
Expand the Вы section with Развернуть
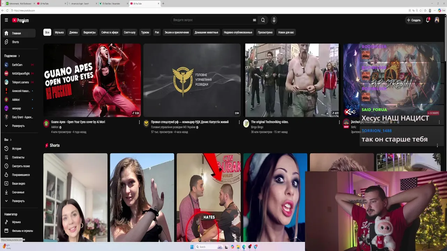19,201
